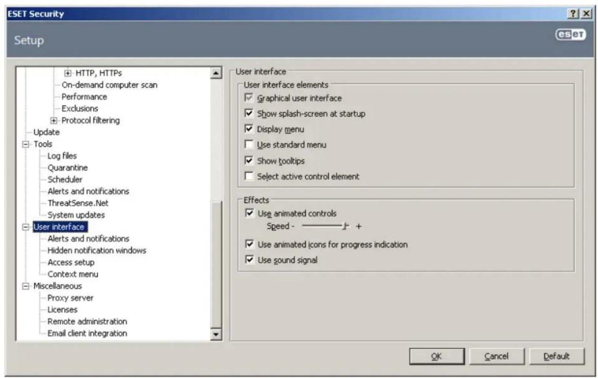Screen dimensions: 598x378
Task: Collapse the User interface tree node
Action: pyautogui.click(x=26, y=227)
